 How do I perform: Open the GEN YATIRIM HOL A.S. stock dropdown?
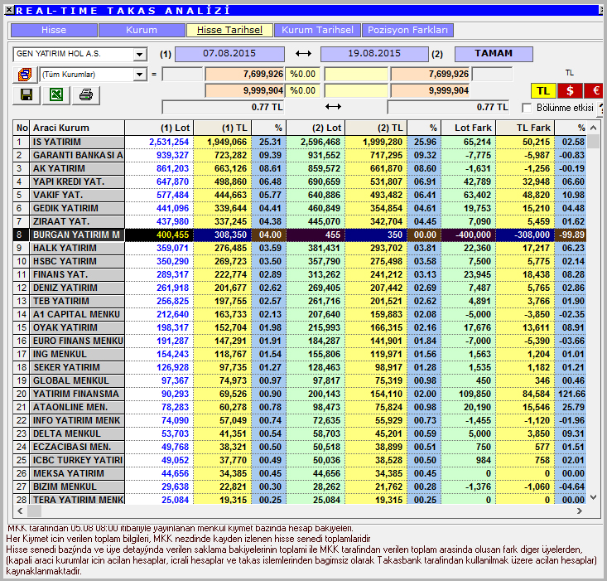(x=139, y=55)
